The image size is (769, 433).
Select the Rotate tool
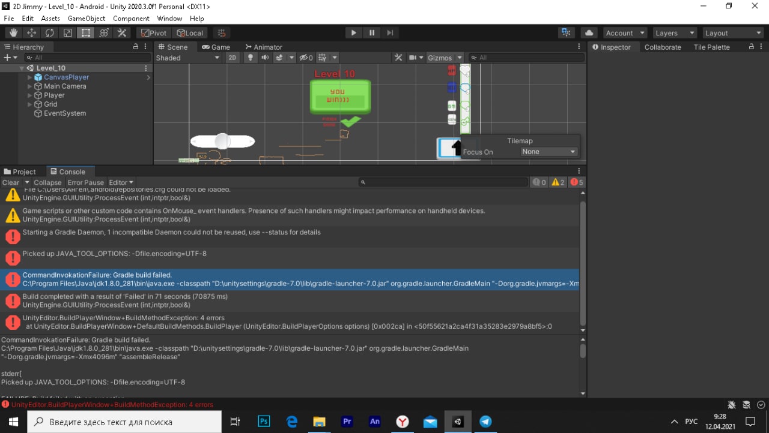pos(49,33)
